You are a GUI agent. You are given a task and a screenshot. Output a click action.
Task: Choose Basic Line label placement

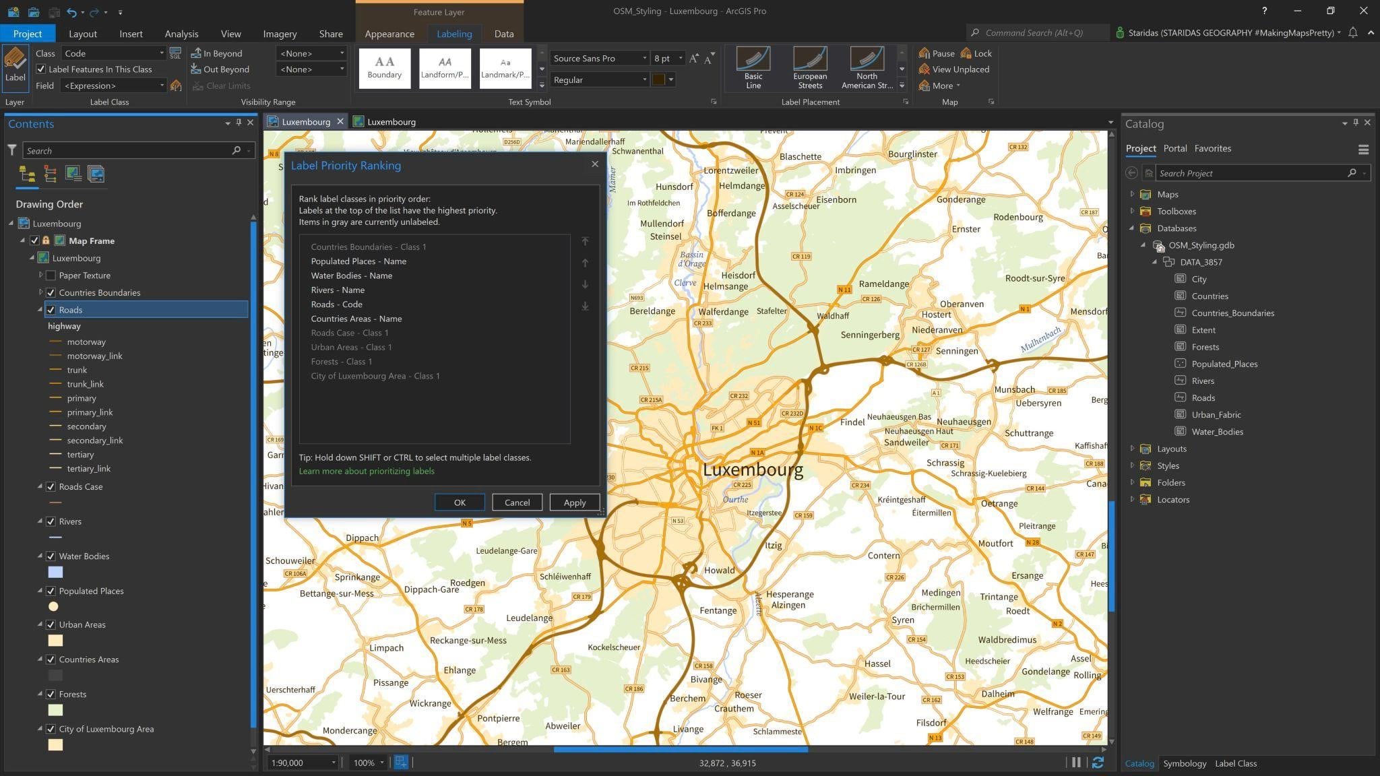click(x=753, y=68)
